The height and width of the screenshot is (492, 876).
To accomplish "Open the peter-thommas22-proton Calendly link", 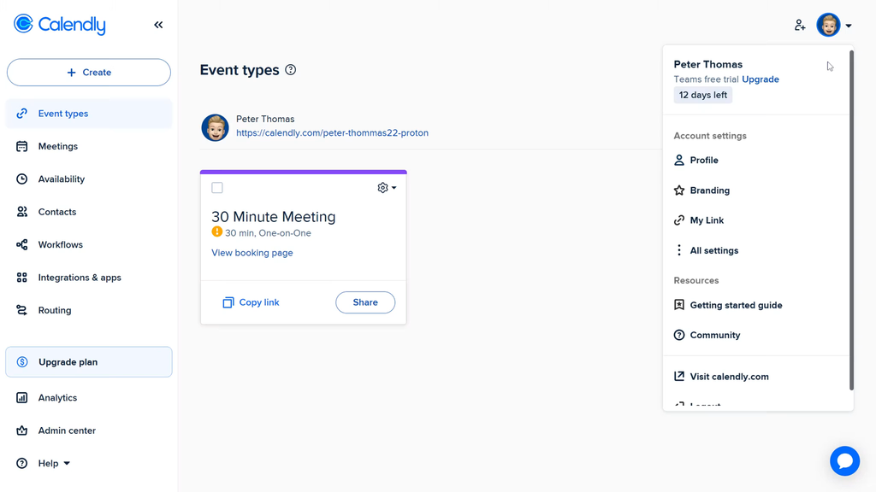I will pyautogui.click(x=332, y=133).
